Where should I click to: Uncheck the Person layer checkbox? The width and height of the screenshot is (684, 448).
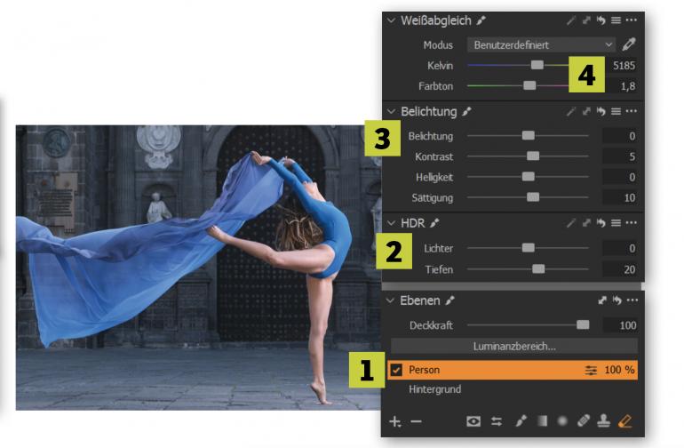pos(396,369)
